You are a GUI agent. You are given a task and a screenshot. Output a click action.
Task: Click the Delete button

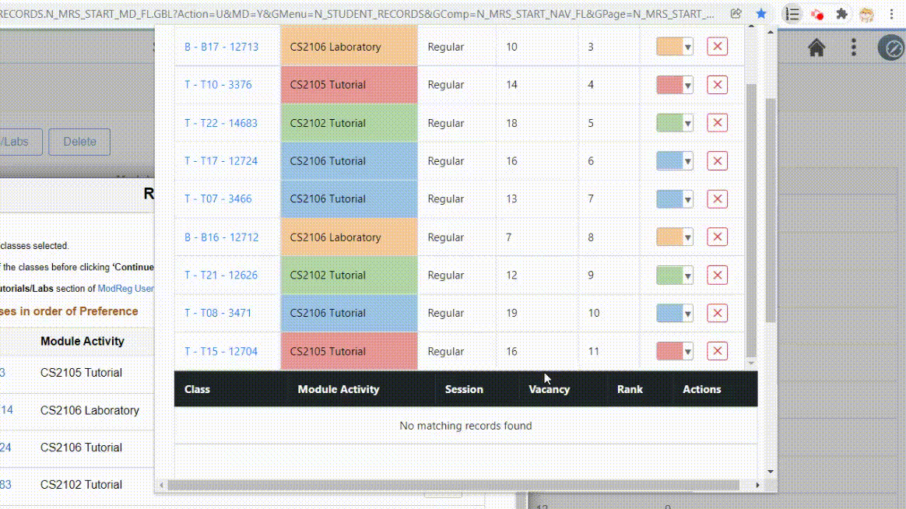[x=79, y=142]
